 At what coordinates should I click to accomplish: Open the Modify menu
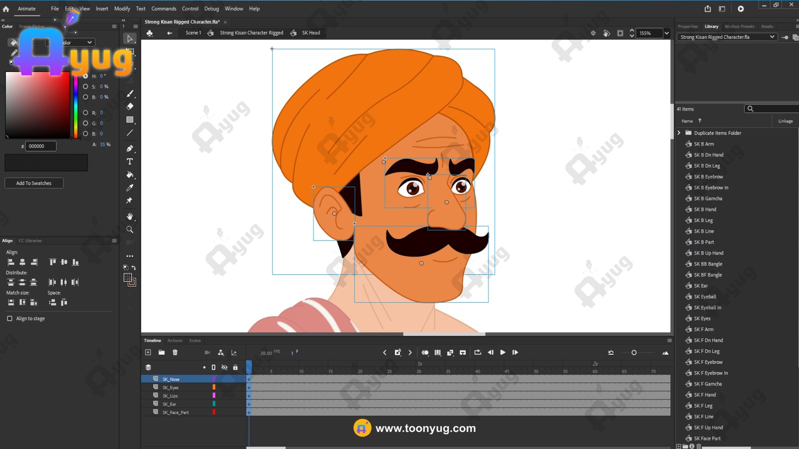pos(122,8)
